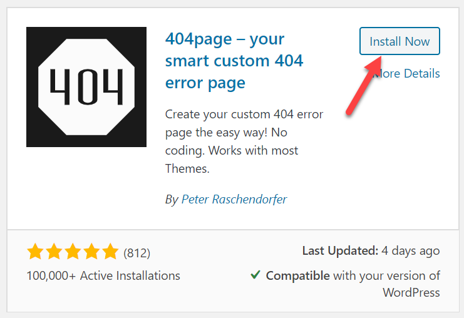Open author Peter Raschendorfer's link

pos(234,200)
